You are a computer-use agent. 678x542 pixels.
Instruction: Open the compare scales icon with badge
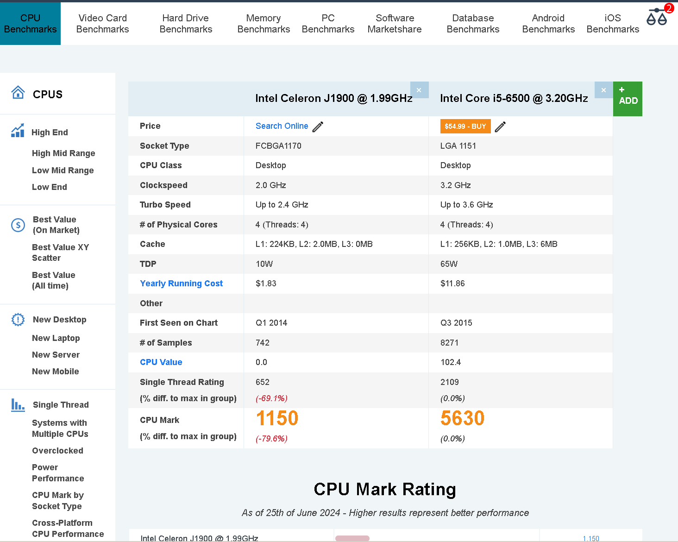(x=657, y=17)
